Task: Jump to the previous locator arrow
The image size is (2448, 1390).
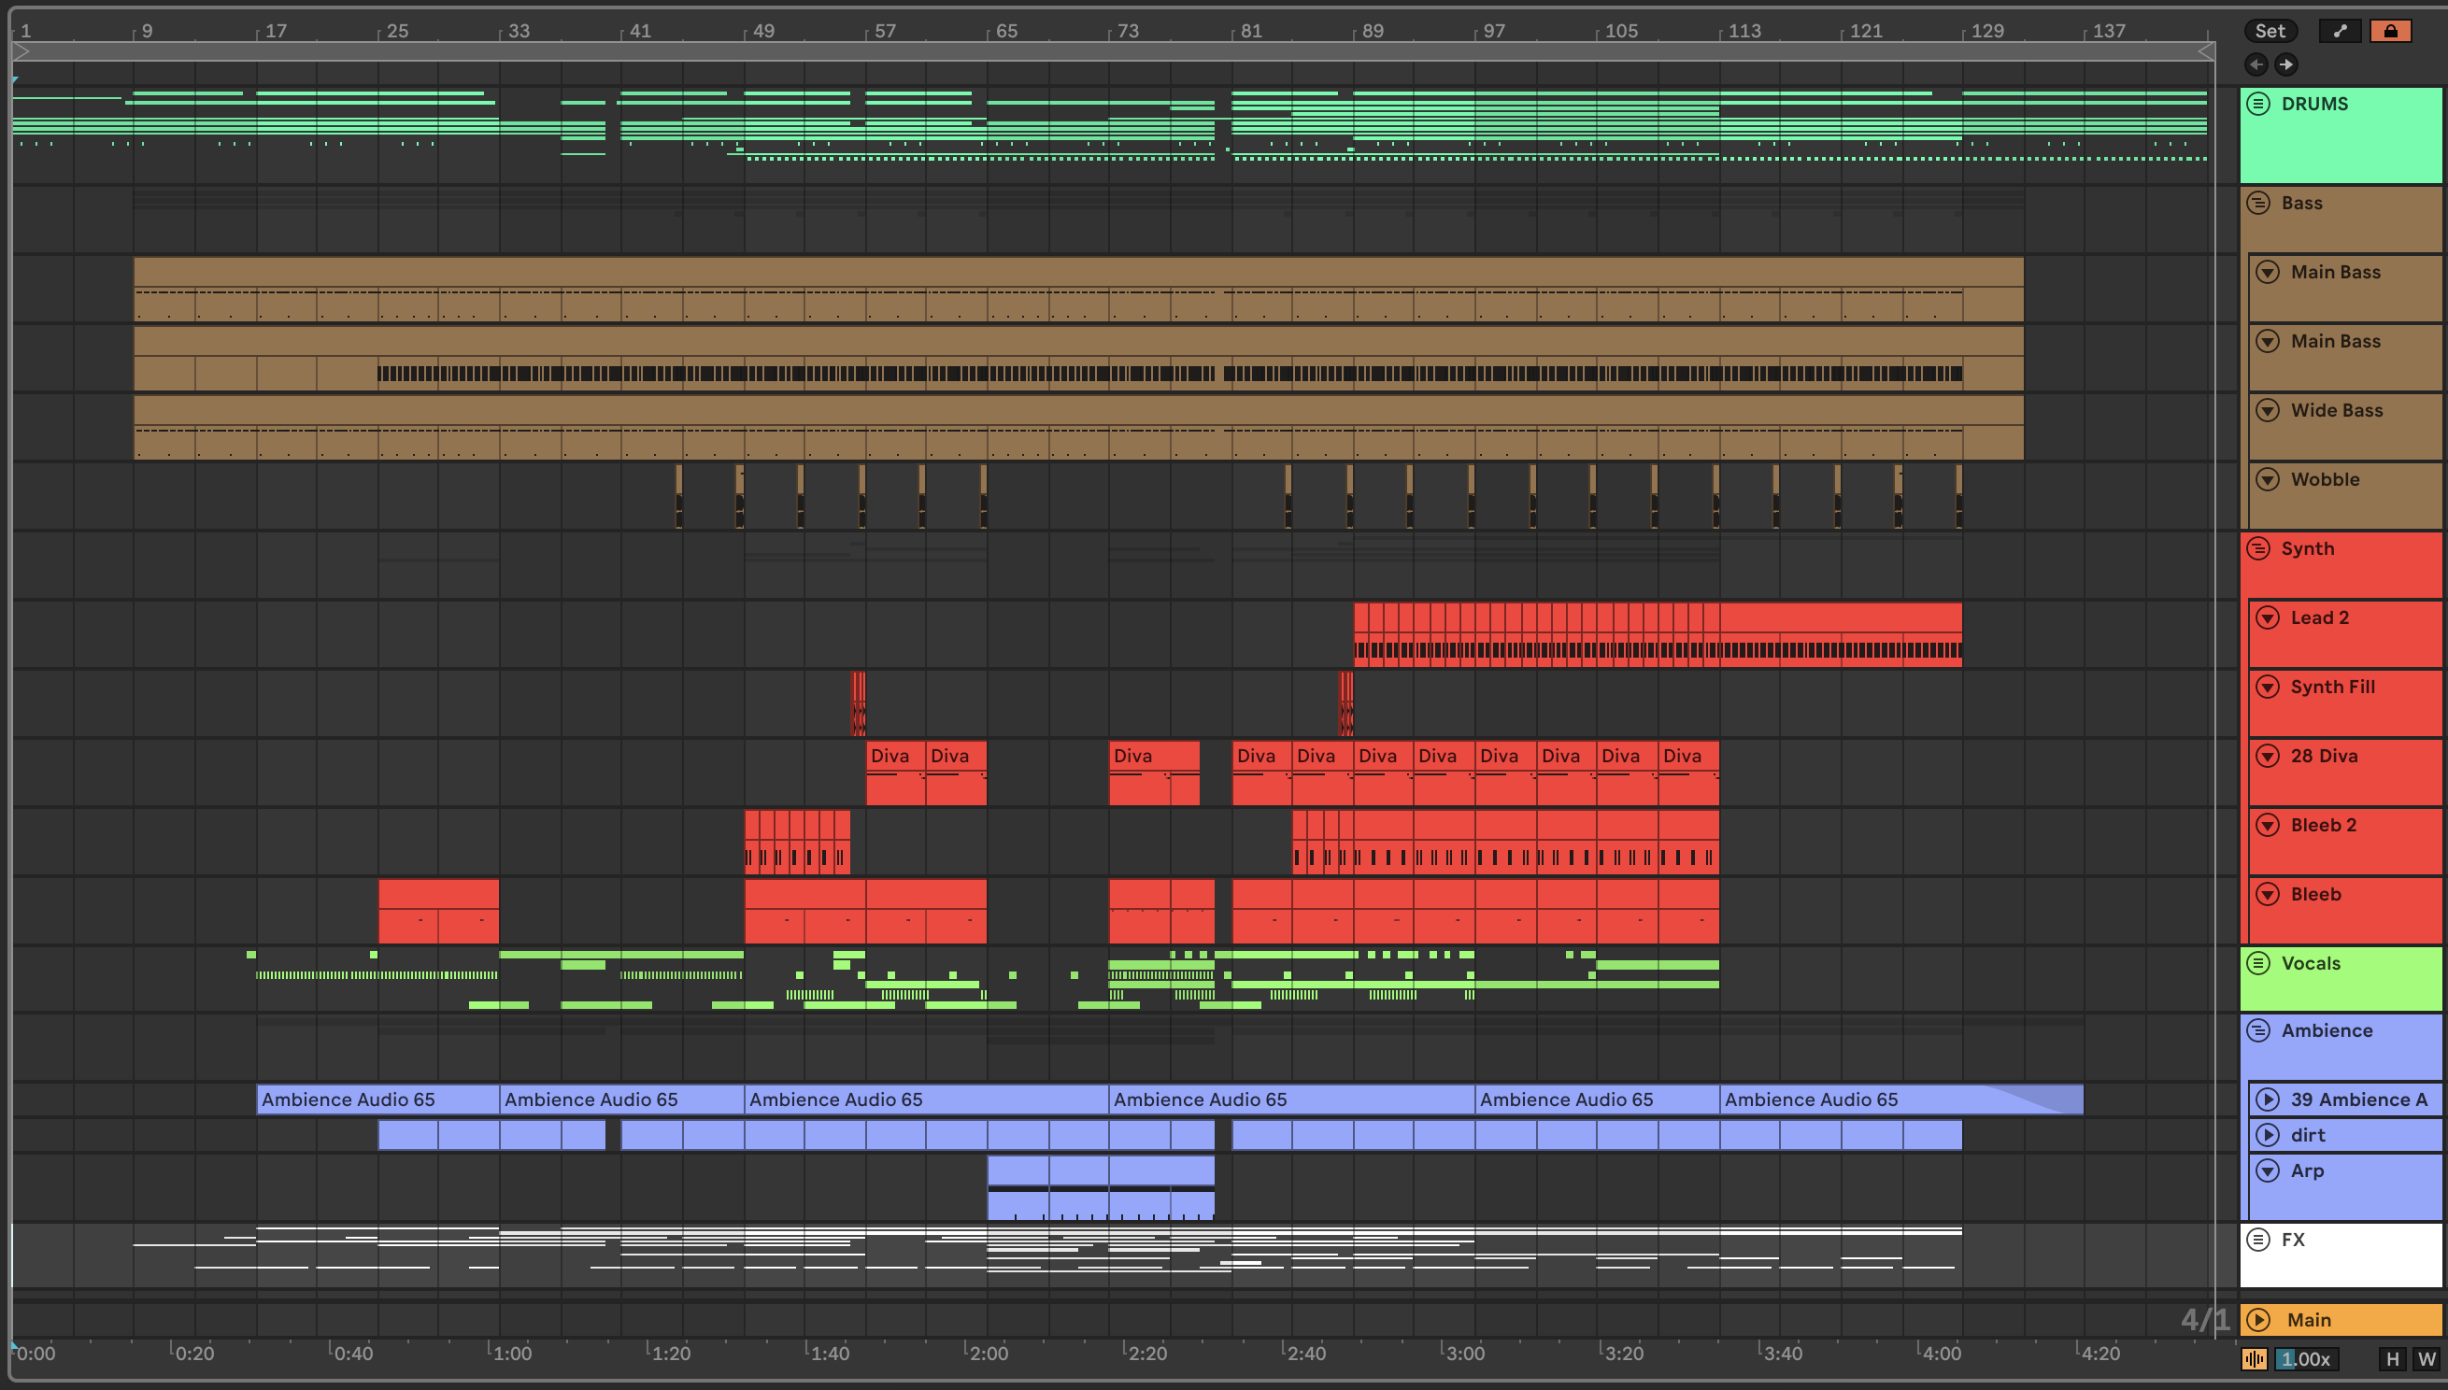Action: [x=2256, y=64]
